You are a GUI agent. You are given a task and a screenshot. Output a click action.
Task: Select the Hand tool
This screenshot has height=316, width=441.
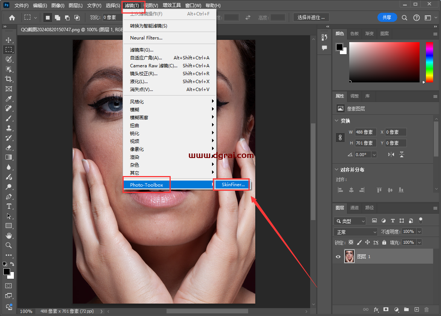click(x=9, y=235)
